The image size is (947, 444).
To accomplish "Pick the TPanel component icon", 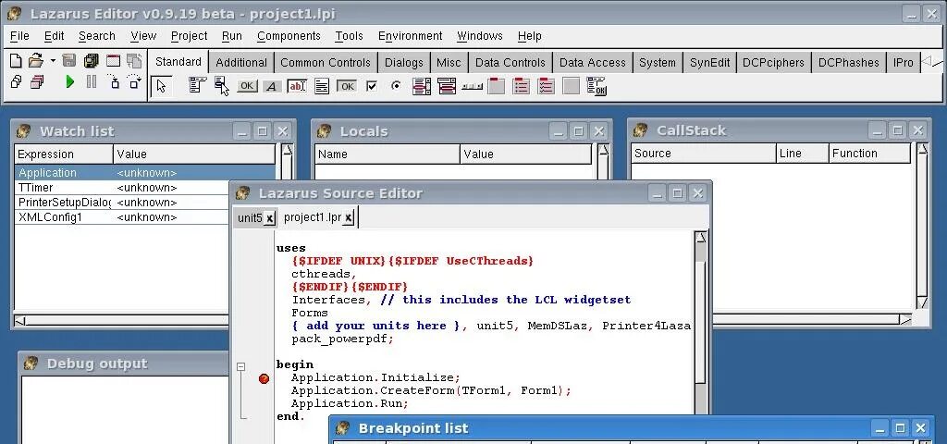I will [571, 86].
